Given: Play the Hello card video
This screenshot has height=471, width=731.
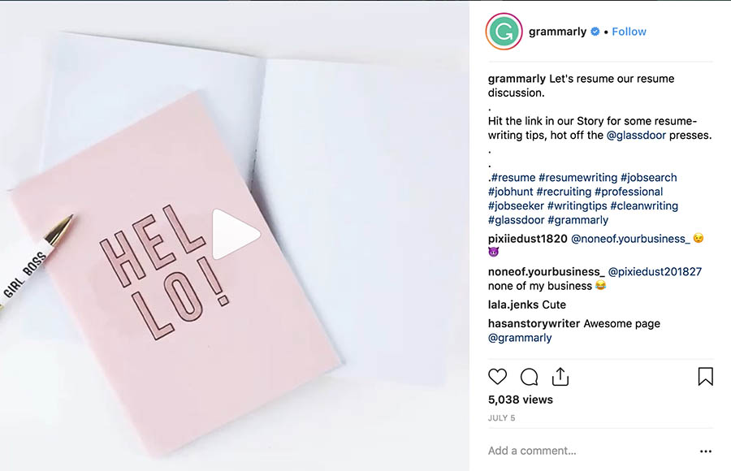Looking at the screenshot, I should (236, 235).
